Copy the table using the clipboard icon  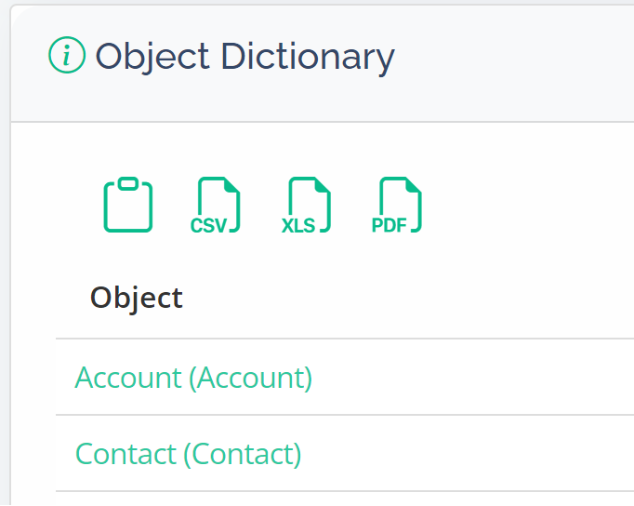[127, 205]
